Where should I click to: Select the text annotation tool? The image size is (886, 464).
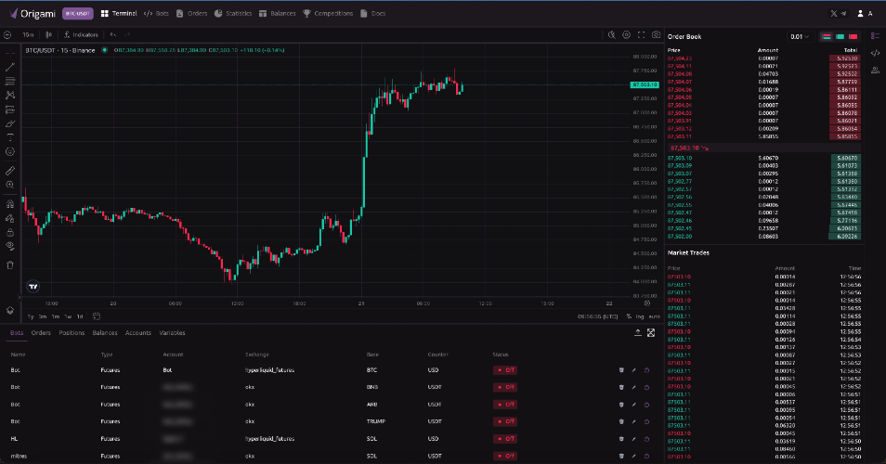(x=10, y=137)
